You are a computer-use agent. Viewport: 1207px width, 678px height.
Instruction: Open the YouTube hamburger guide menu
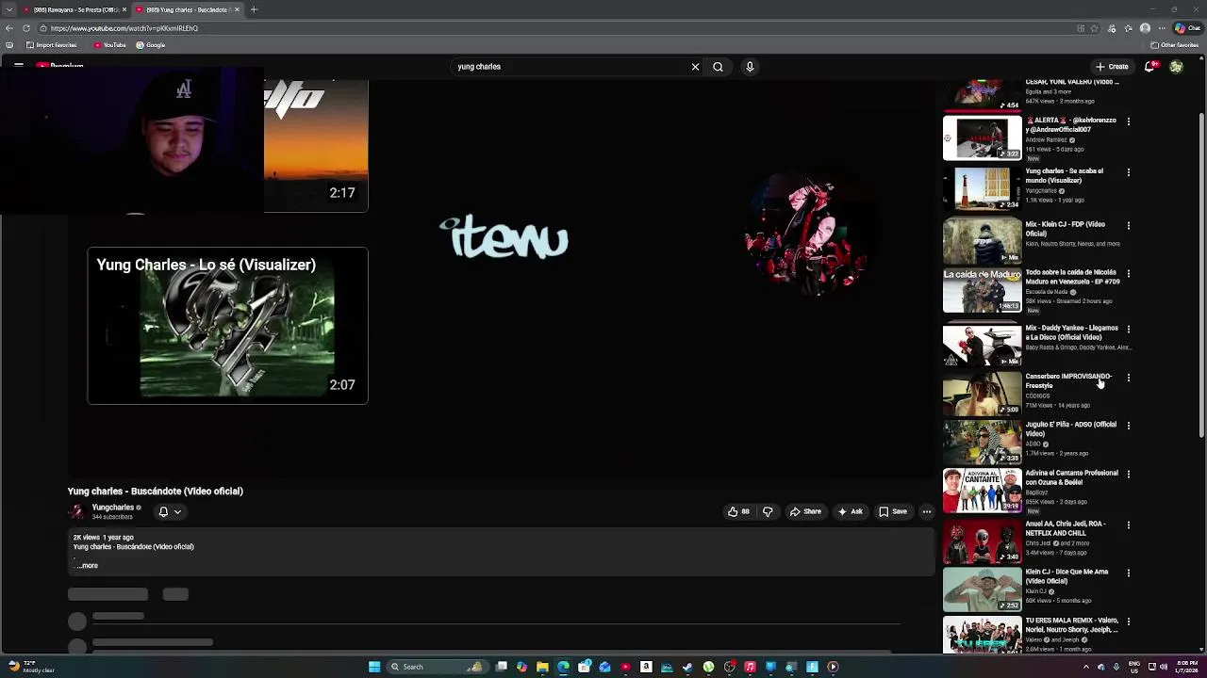click(18, 66)
